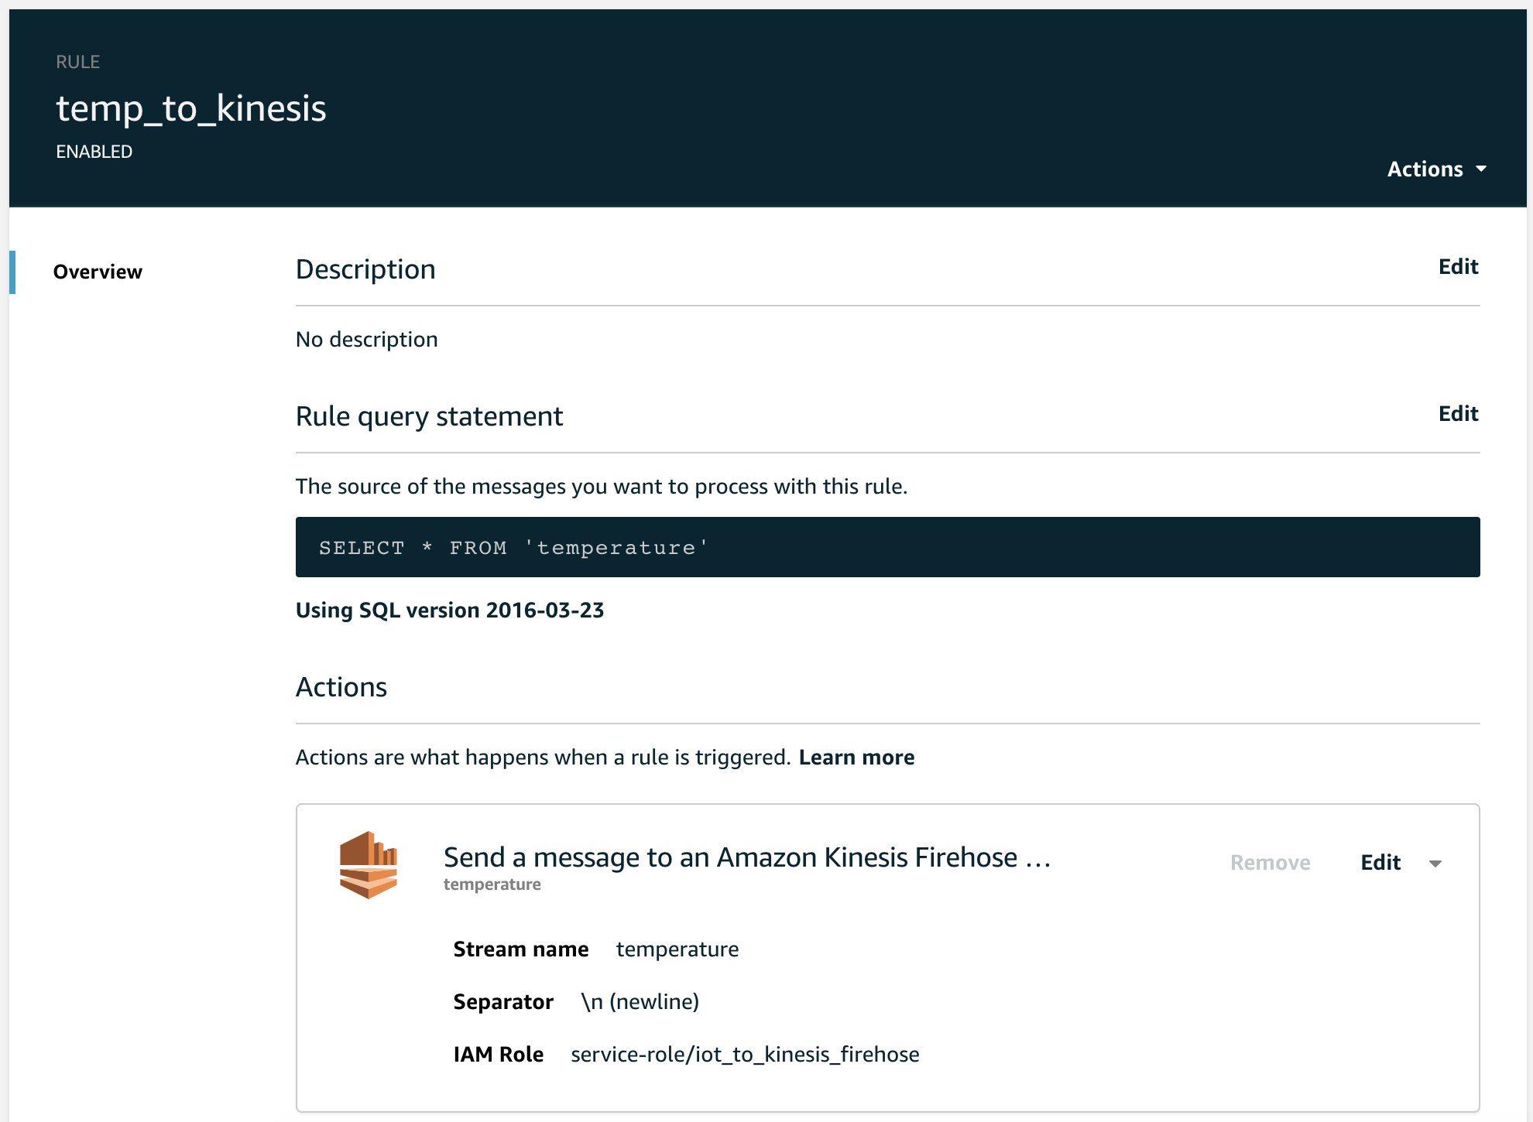Click the Separator value '\n (newline)'

click(640, 1001)
